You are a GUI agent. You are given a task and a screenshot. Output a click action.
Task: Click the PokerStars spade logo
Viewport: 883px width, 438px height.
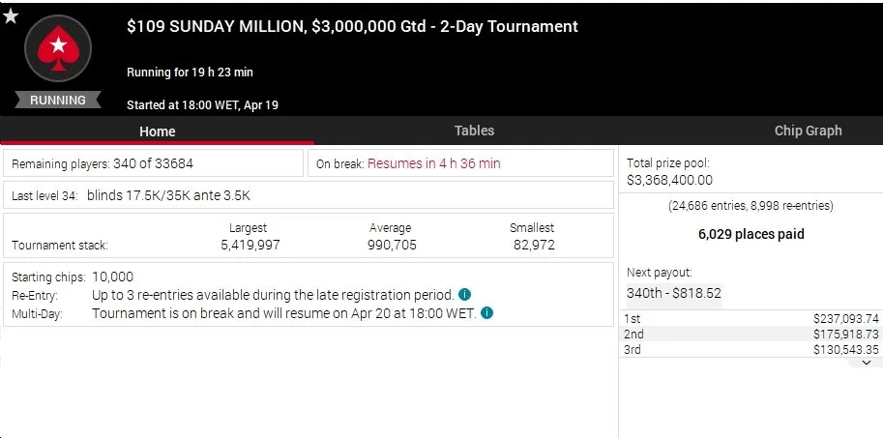(58, 49)
